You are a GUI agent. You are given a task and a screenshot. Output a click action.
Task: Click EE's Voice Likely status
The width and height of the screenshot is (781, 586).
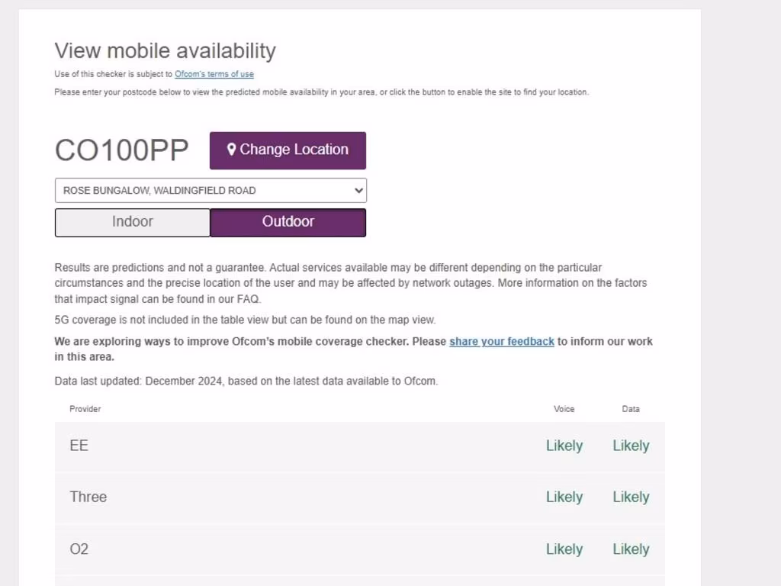[x=564, y=446]
